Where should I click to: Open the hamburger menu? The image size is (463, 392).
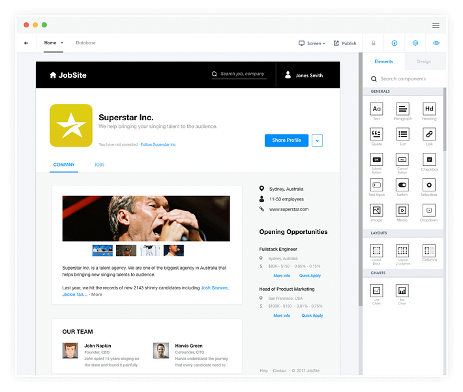click(x=436, y=25)
